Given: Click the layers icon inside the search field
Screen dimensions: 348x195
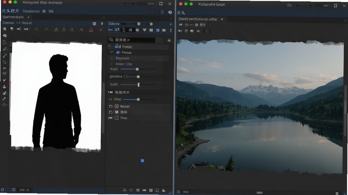Looking at the screenshot, I should point(111,40).
